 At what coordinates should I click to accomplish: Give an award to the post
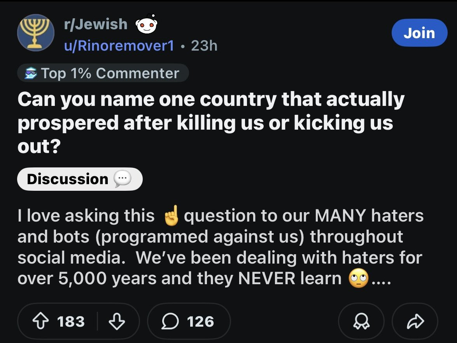tap(361, 322)
